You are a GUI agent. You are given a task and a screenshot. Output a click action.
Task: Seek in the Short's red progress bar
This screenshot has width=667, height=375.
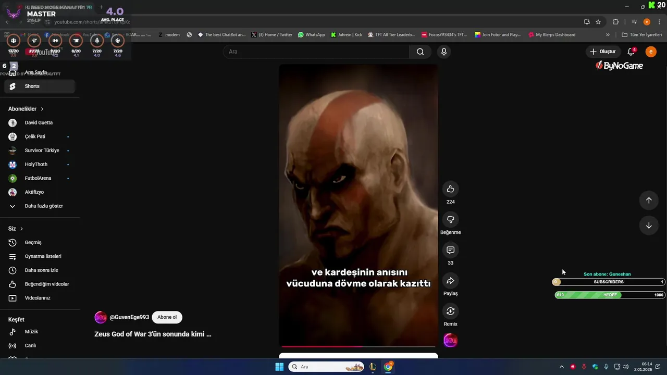point(359,346)
